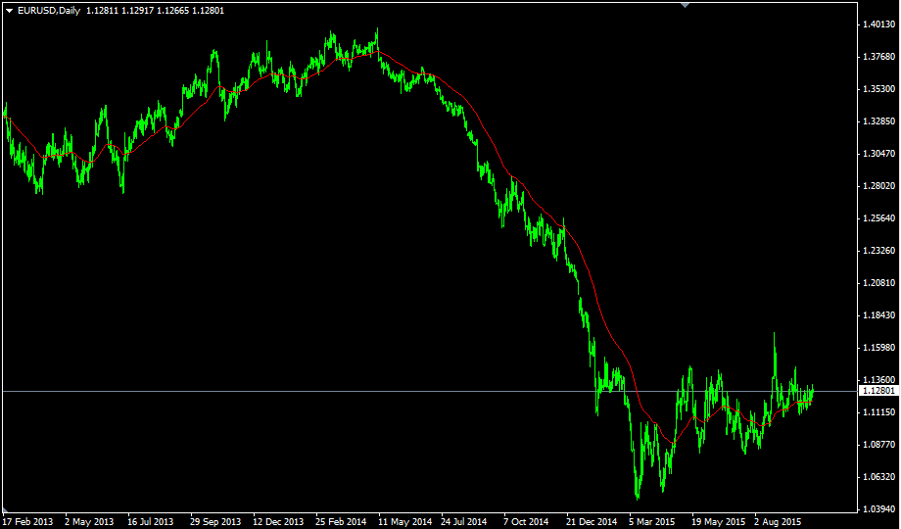Click the small triangle at time axis start
The height and width of the screenshot is (529, 901).
coord(5,510)
